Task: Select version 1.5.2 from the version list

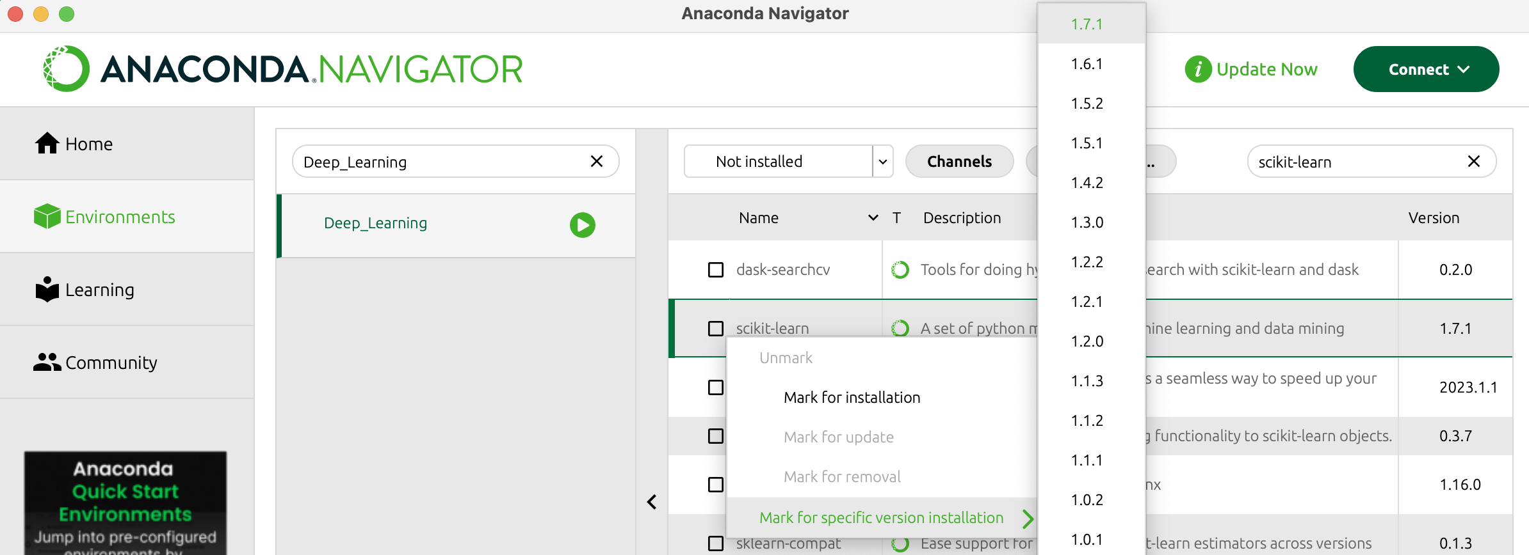Action: coord(1087,104)
